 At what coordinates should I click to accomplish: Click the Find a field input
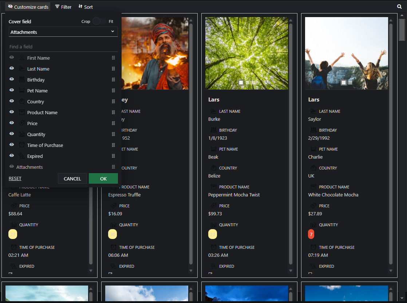tap(63, 47)
